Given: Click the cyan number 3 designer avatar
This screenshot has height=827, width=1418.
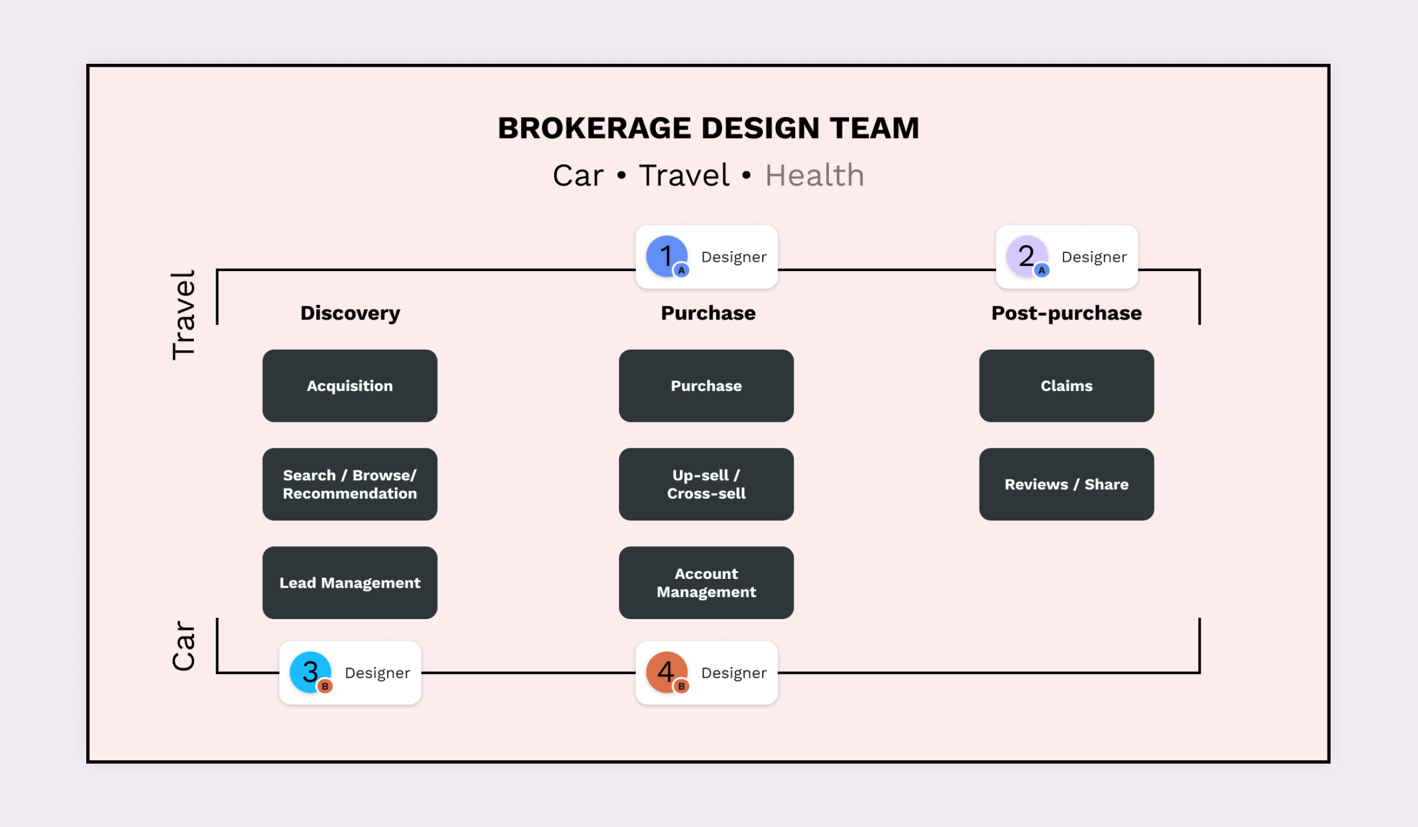Looking at the screenshot, I should pyautogui.click(x=310, y=672).
